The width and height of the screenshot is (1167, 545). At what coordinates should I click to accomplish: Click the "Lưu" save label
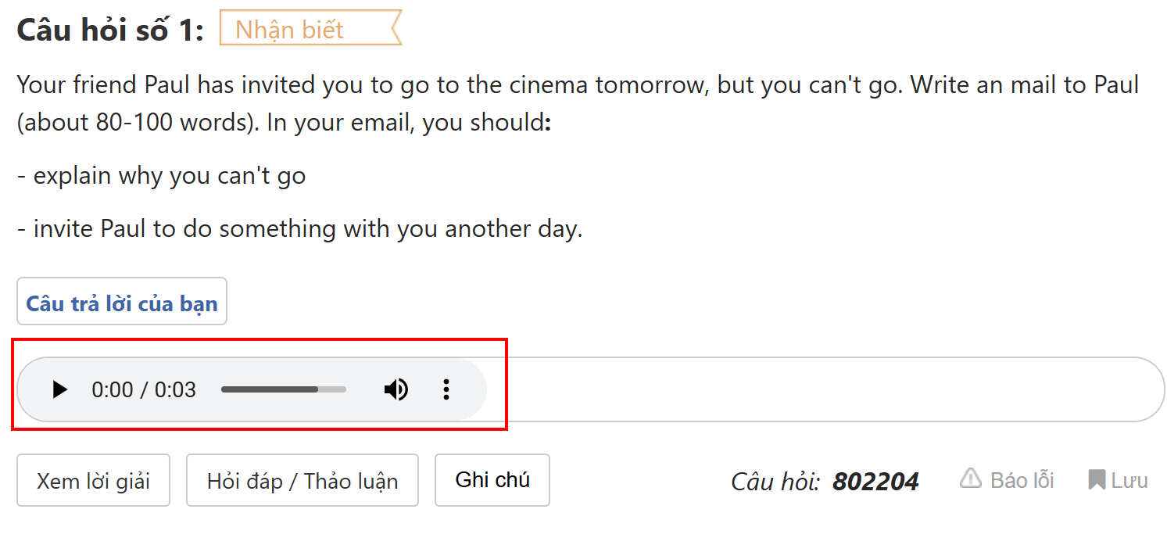tap(1129, 480)
